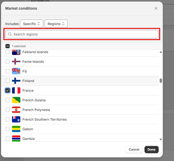This screenshot has width=174, height=161.
Task: Click the scrollbar up arrow
Action: [x=161, y=52]
